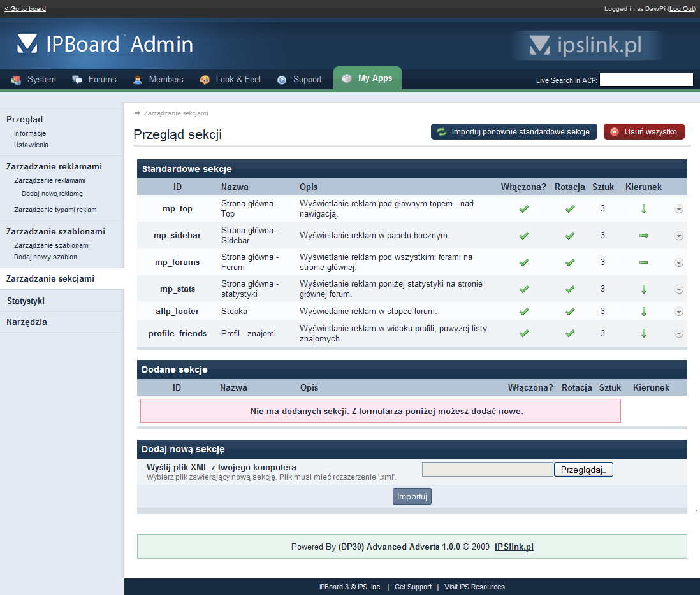700x595 pixels.
Task: Click the down arrow icon for allp_footer
Action: pyautogui.click(x=644, y=312)
